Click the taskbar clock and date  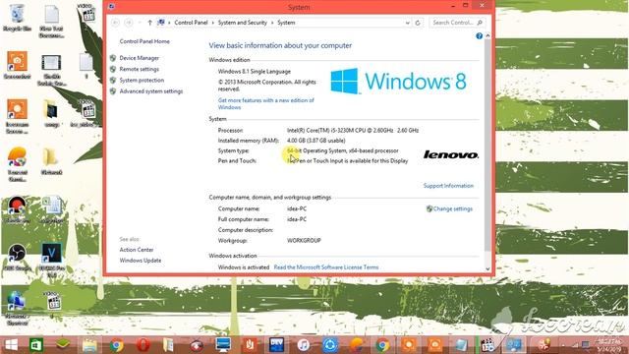tap(609, 345)
